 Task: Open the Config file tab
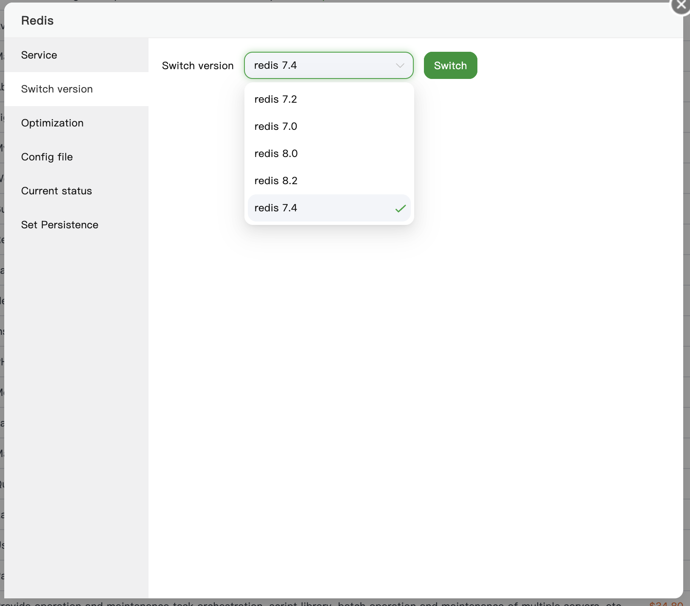(76, 157)
